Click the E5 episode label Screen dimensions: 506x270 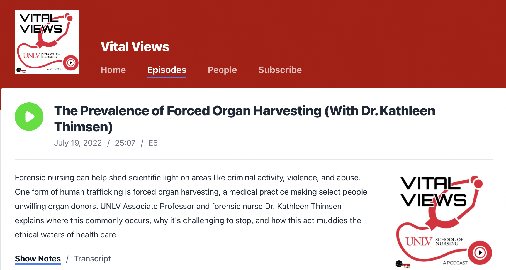click(x=153, y=143)
